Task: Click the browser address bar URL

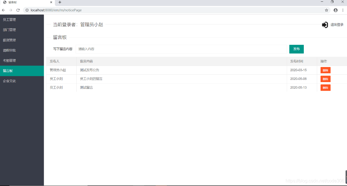Action: pyautogui.click(x=56, y=10)
